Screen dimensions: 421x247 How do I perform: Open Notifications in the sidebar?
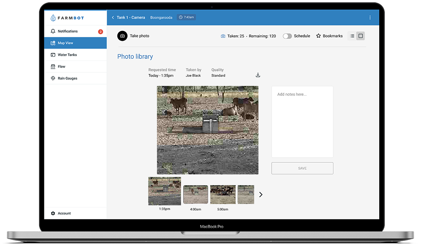tap(68, 31)
